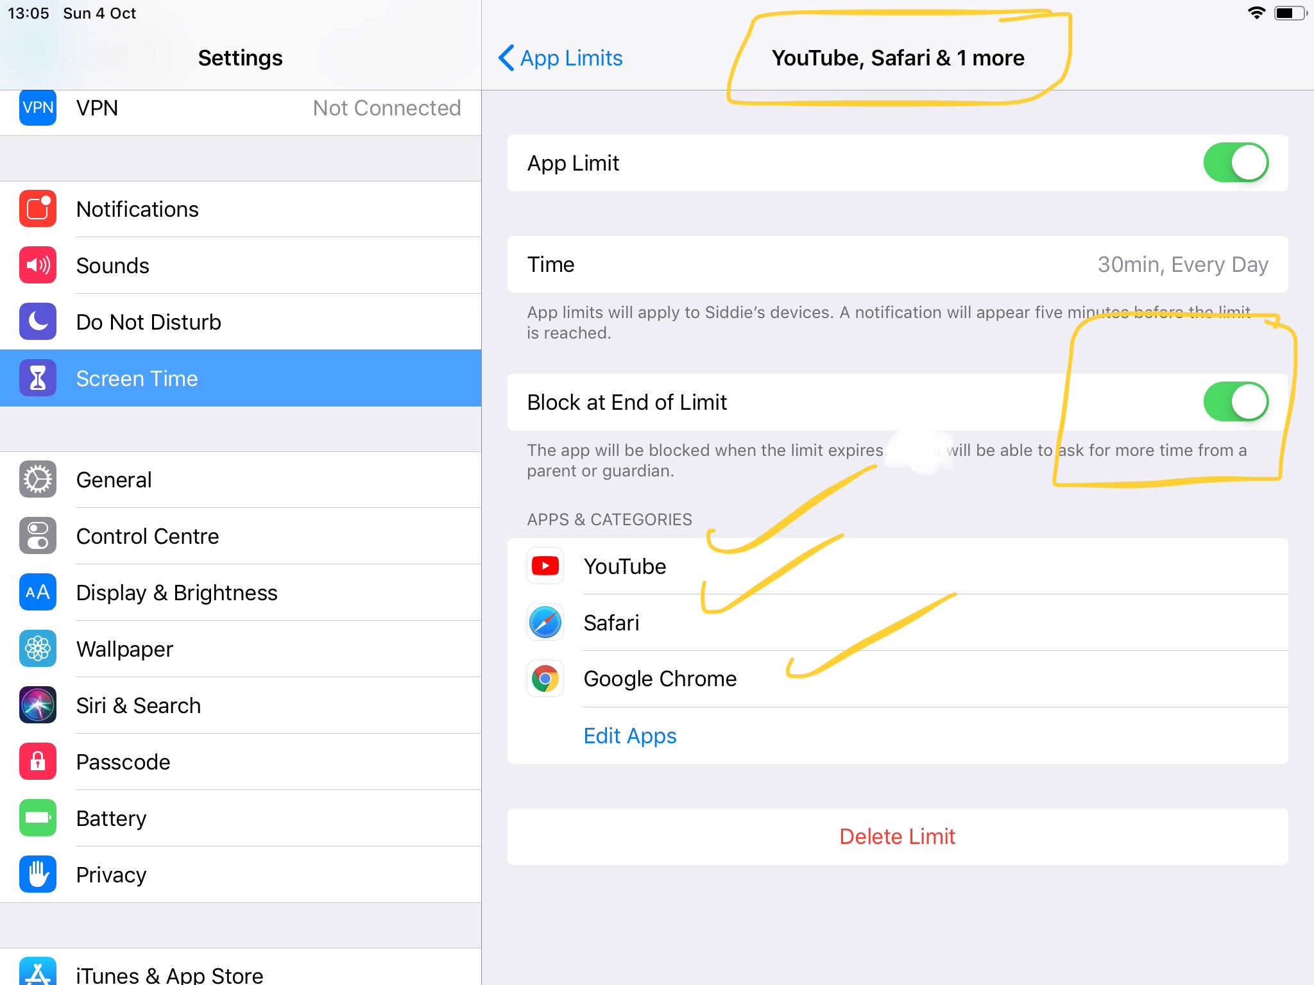Tap the Sounds speaker icon
Viewport: 1314px width, 985px height.
(38, 265)
